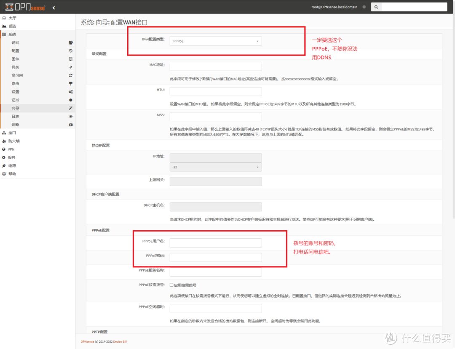Click the PPPoE服务名称 input field
This screenshot has height=349, width=455.
coord(216,272)
